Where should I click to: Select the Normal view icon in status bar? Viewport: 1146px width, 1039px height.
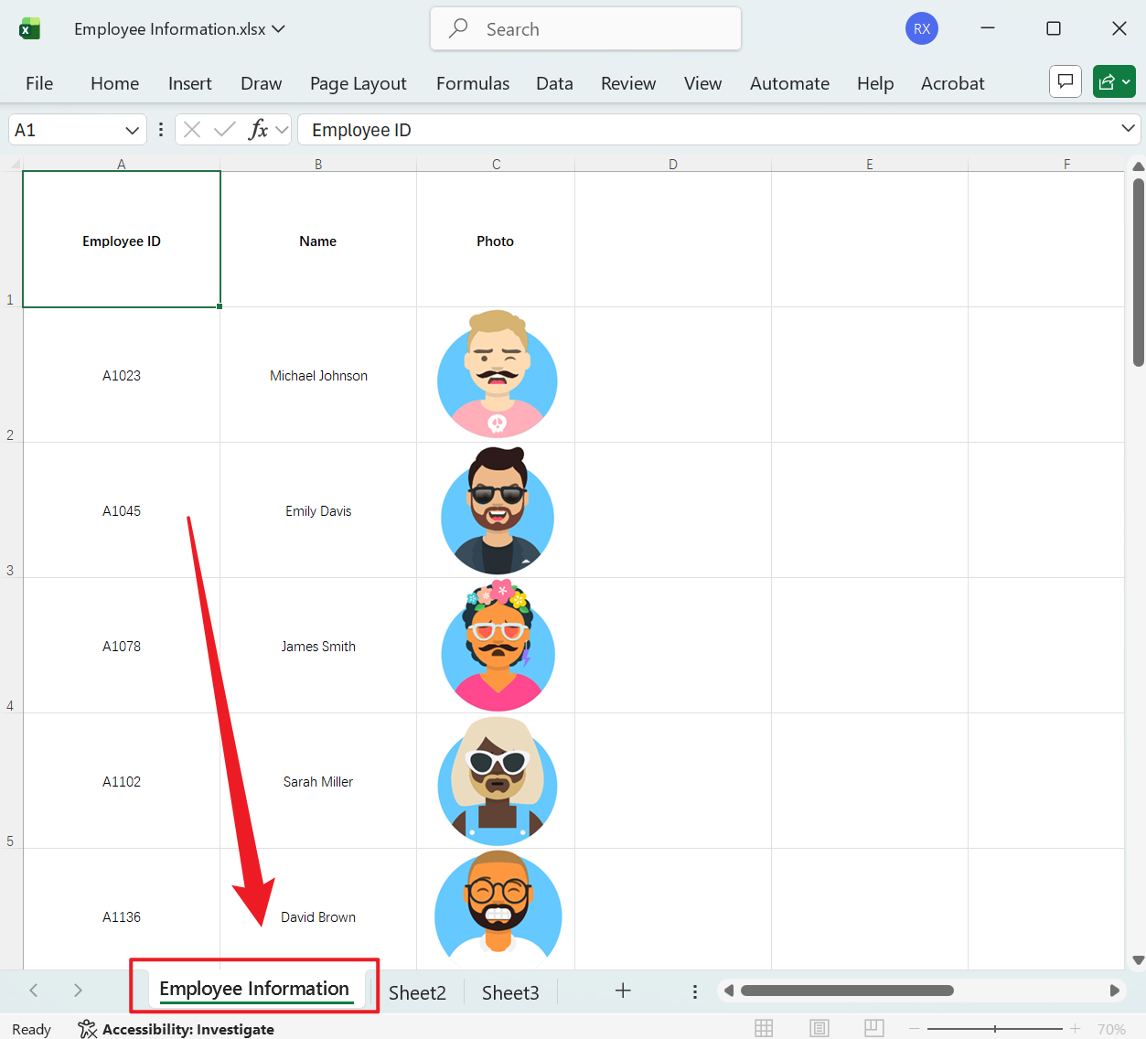pos(764,1028)
